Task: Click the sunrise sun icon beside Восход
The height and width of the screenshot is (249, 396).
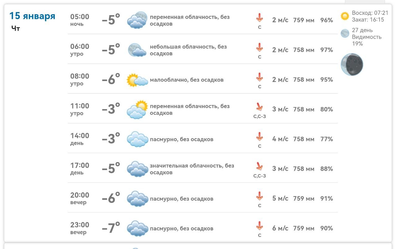Action: pyautogui.click(x=345, y=16)
